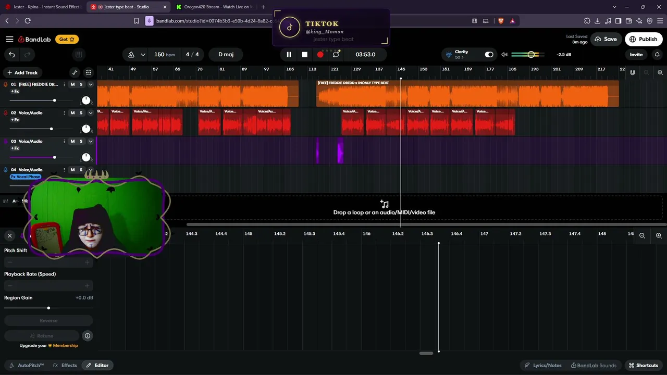Screen dimensions: 667x375
Task: Mute track 01 FREDDIE DREDD
Action: coord(72,84)
